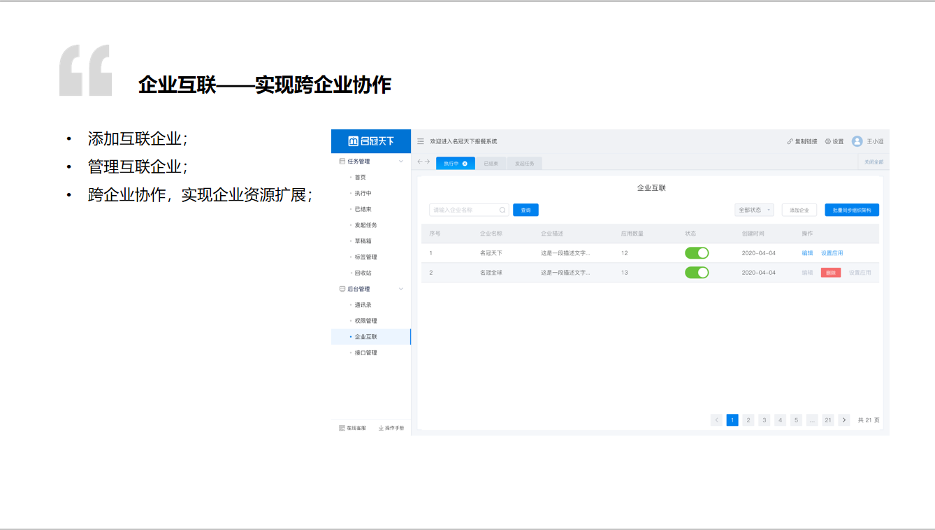935x530 pixels.
Task: Click the forward arrow in tab bar
Action: pyautogui.click(x=428, y=162)
